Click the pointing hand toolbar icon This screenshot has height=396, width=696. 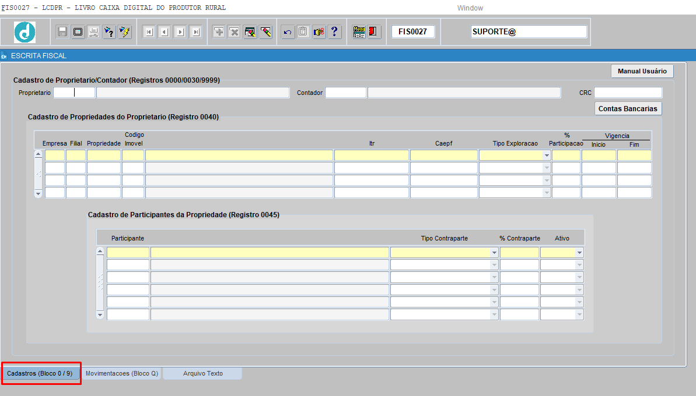[319, 32]
